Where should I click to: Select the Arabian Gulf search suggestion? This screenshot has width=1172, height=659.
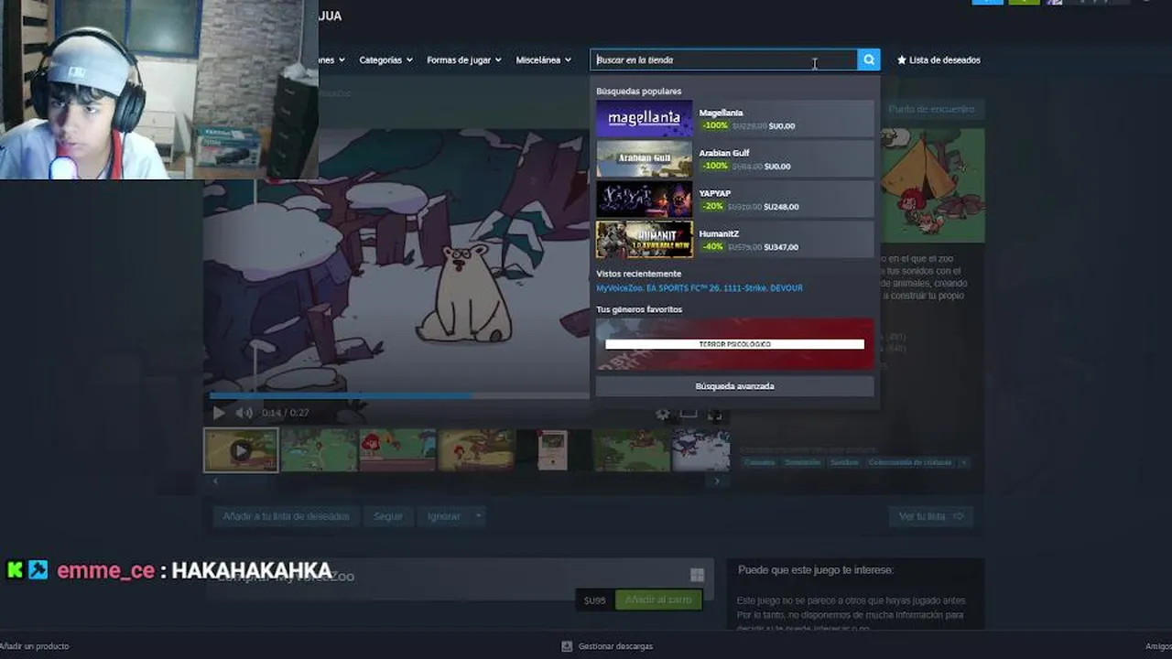tap(734, 159)
